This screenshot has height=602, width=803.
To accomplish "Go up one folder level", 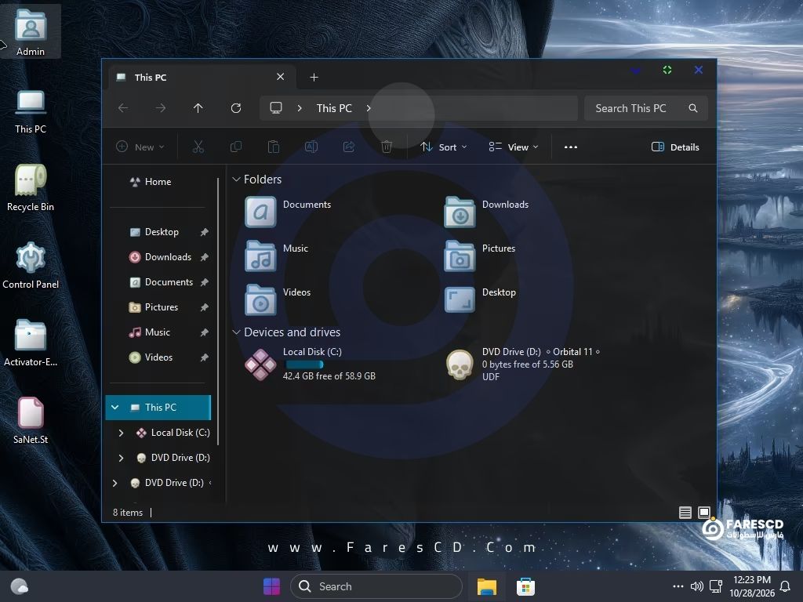I will [x=198, y=108].
